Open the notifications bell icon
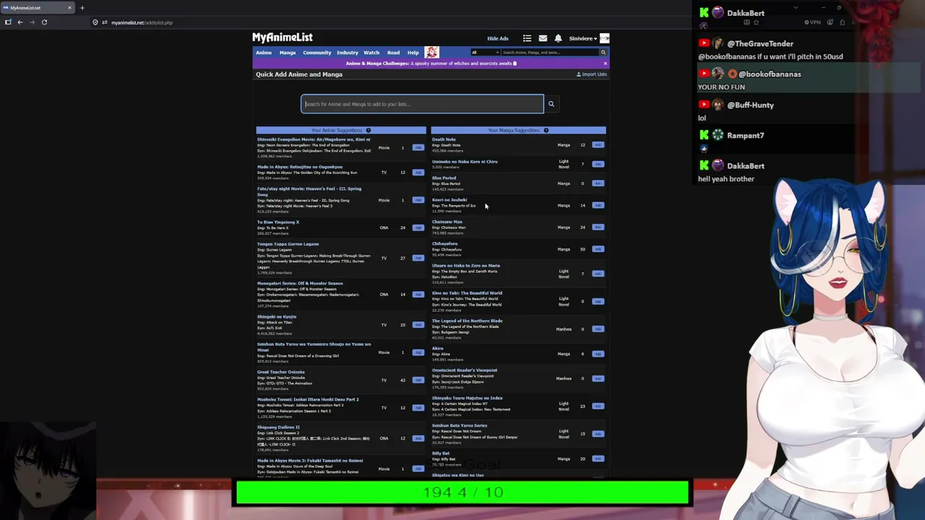This screenshot has width=925, height=520. (558, 38)
